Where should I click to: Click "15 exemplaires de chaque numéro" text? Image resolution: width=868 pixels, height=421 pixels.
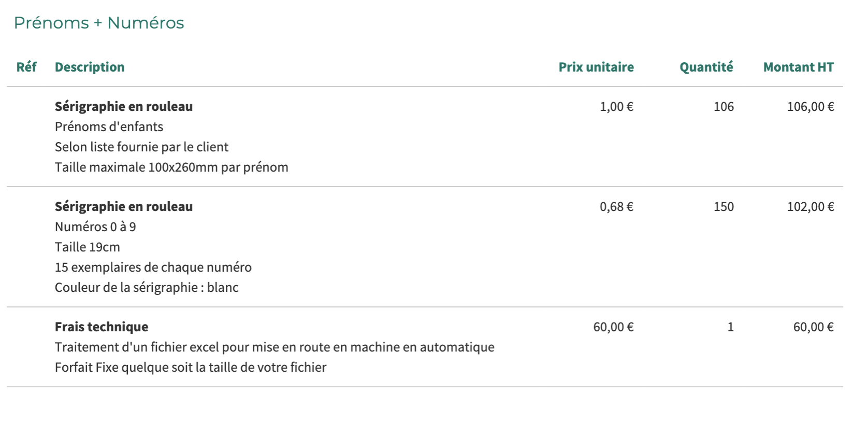tap(153, 267)
